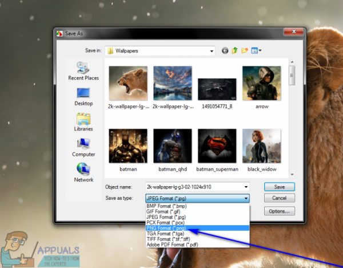
Task: Go to Desktop location
Action: [x=83, y=97]
